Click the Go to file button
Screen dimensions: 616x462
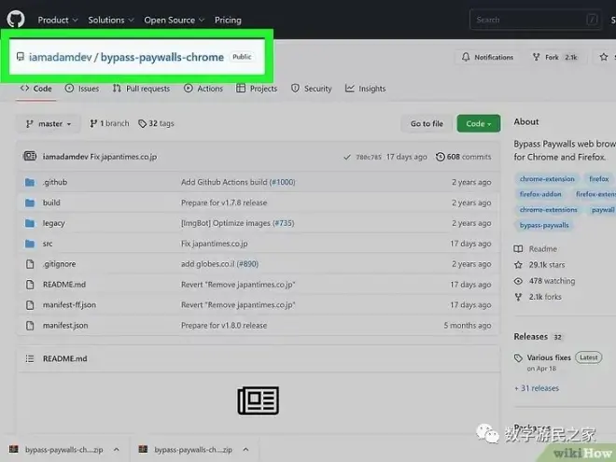427,124
